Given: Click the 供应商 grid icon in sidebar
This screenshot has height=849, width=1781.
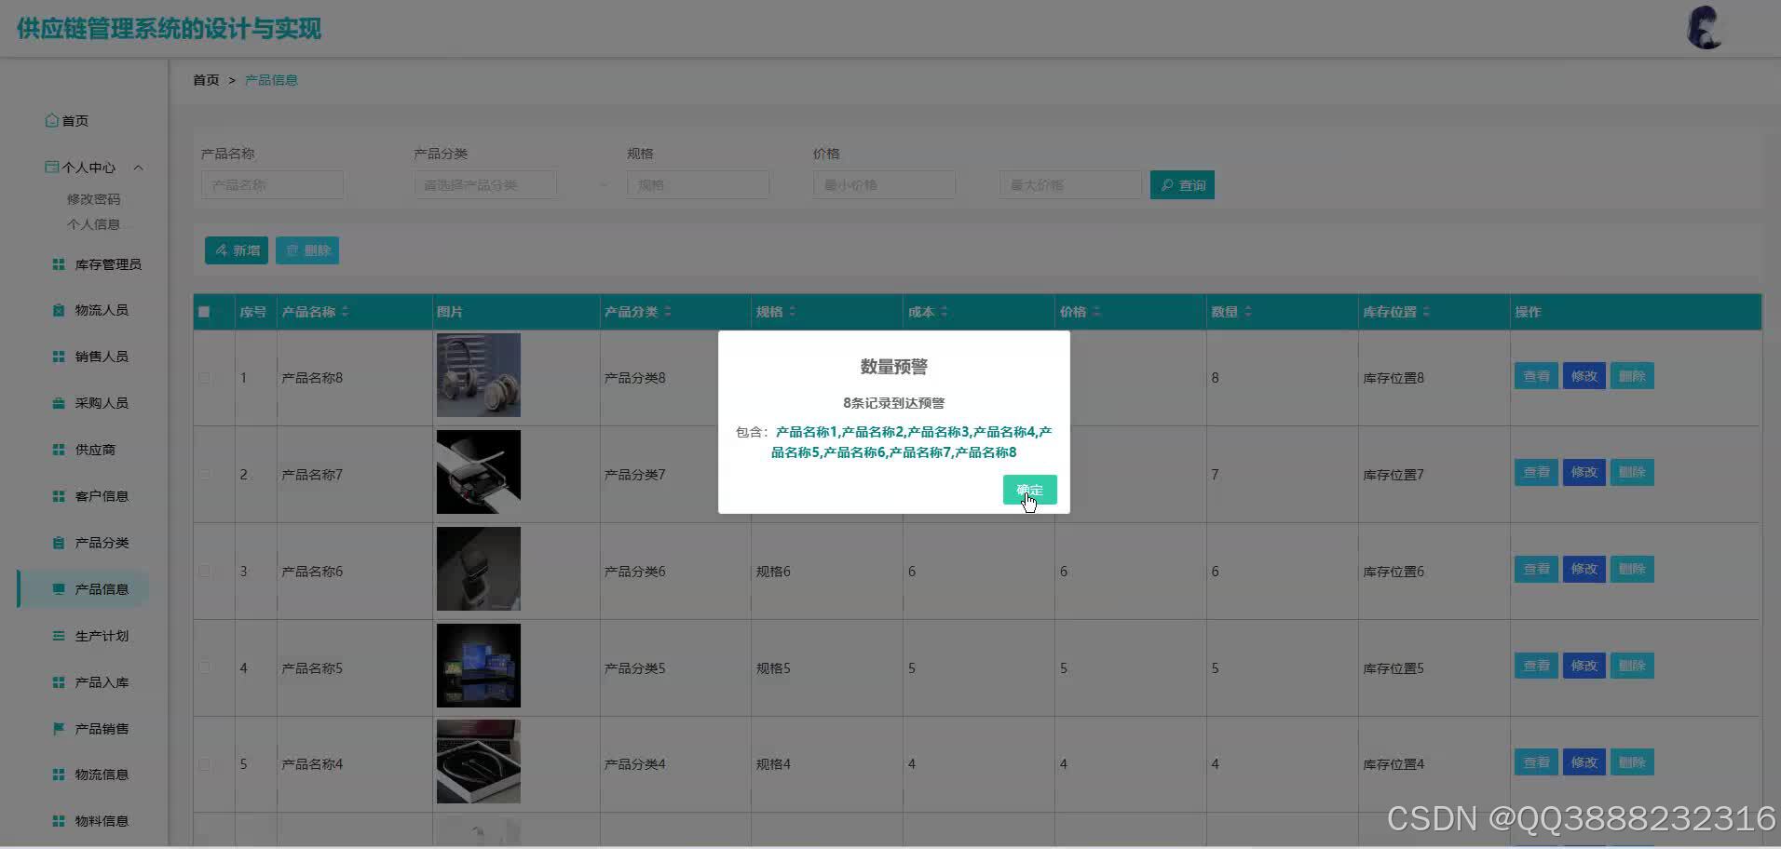Looking at the screenshot, I should tap(59, 450).
